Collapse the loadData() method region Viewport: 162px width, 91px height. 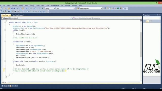pos(5,42)
